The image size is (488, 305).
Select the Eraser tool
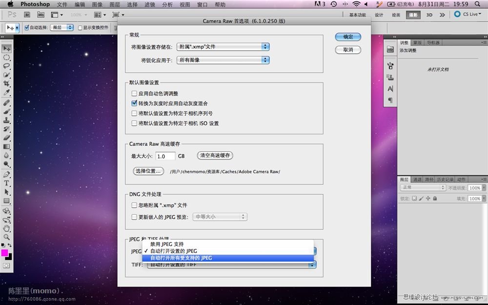pyautogui.click(x=6, y=138)
